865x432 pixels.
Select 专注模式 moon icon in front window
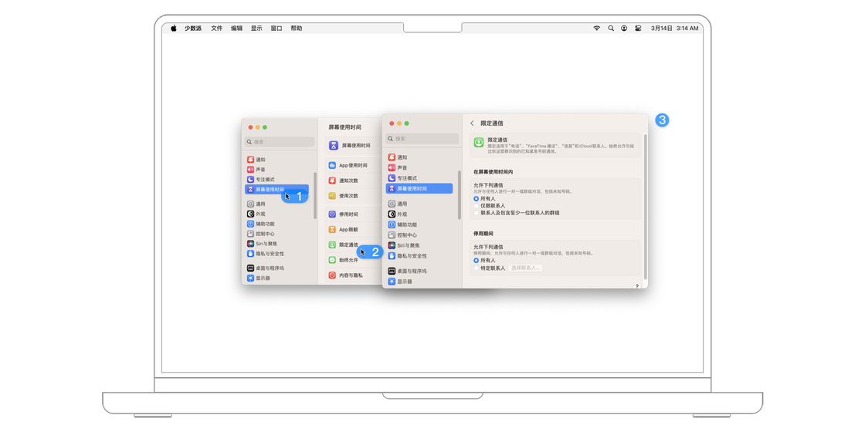(392, 178)
